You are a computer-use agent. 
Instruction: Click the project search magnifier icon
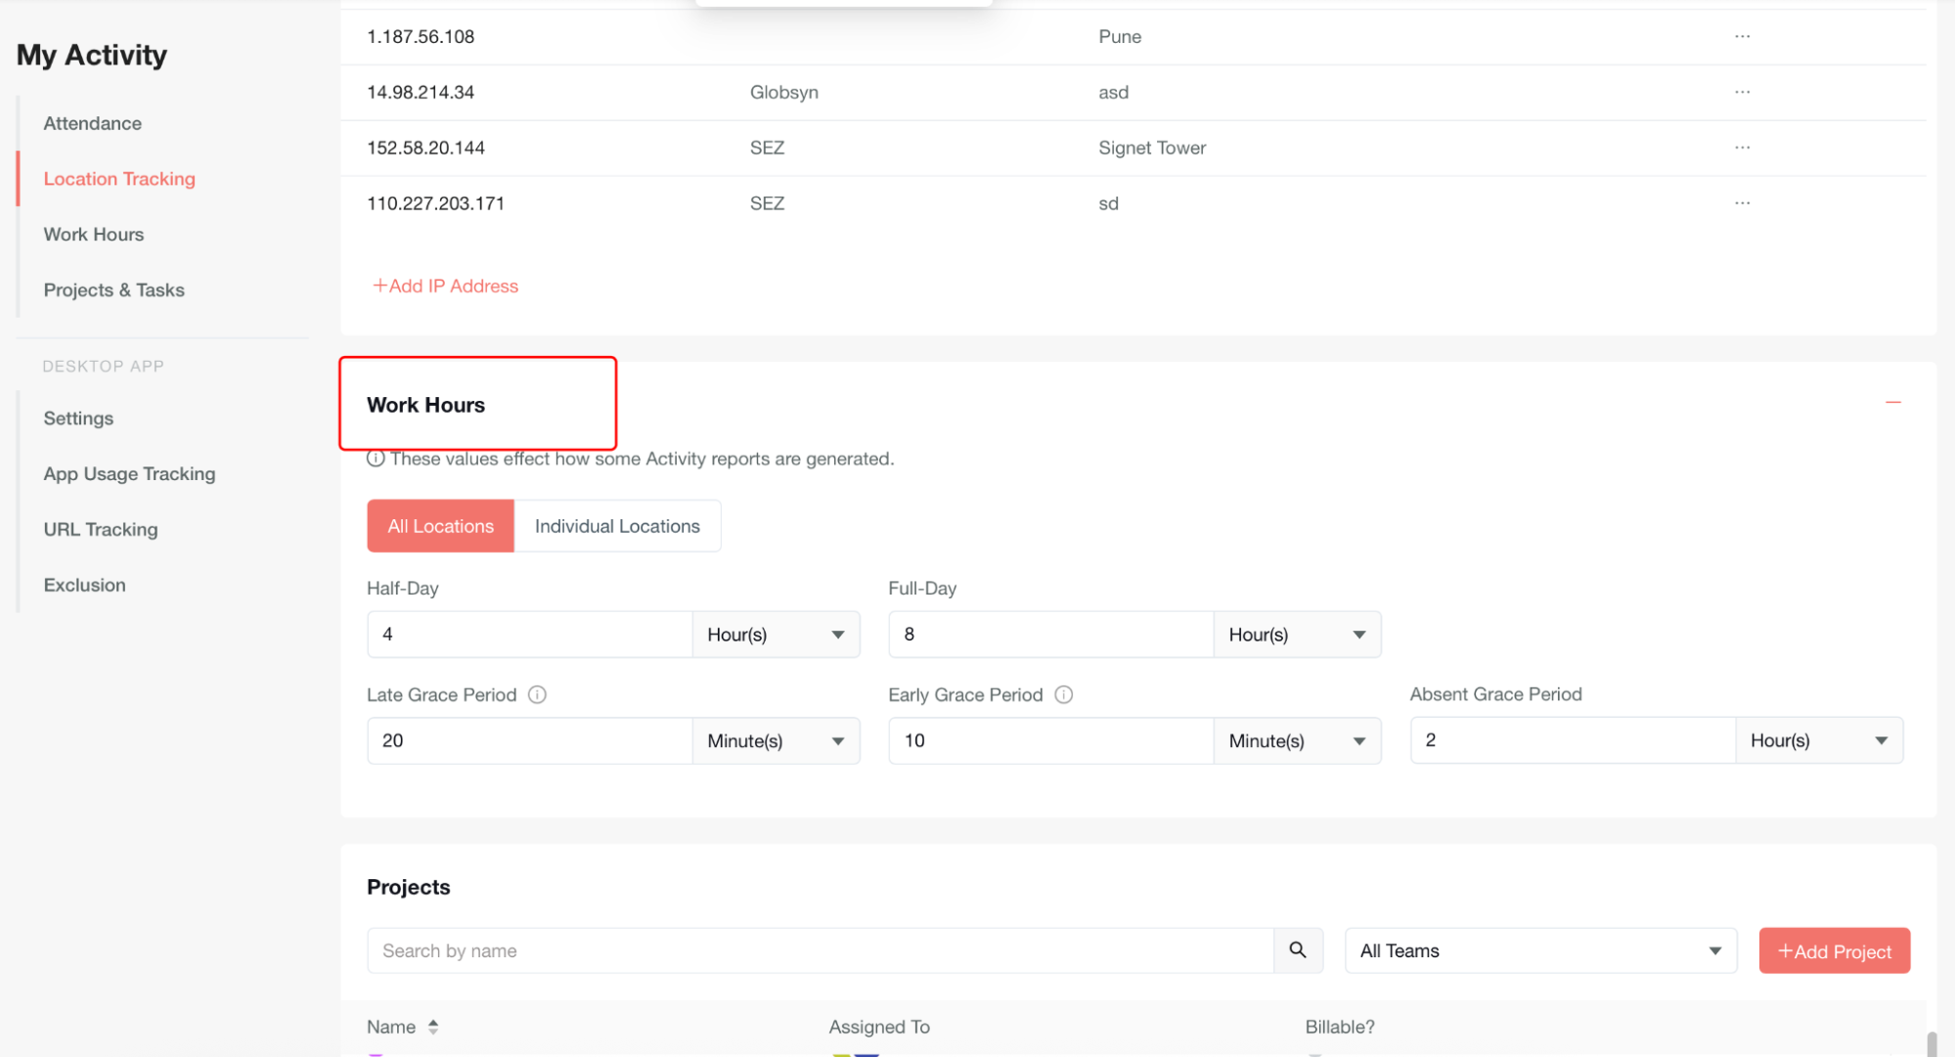click(x=1298, y=950)
